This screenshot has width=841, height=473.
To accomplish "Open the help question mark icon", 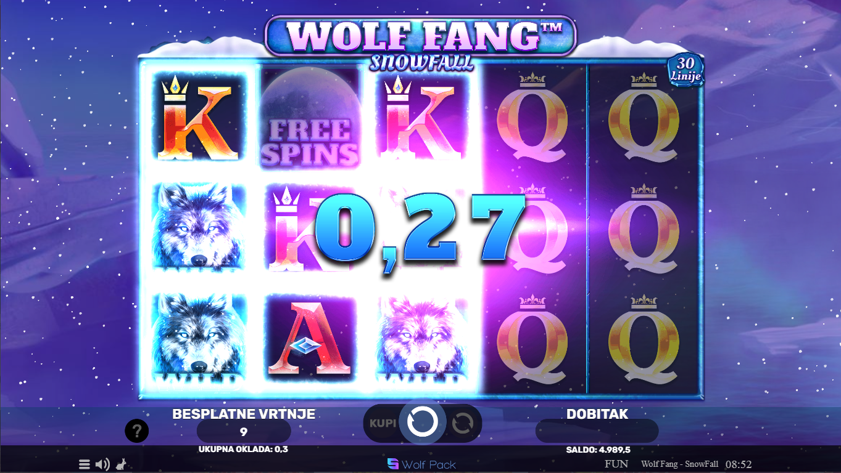I will pos(136,431).
